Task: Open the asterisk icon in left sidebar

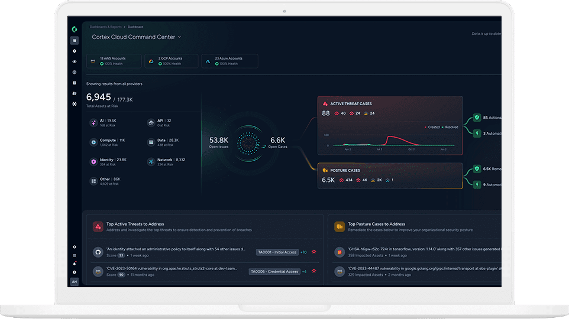Action: click(75, 104)
